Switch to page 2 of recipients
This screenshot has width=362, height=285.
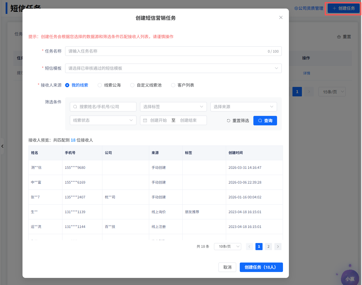(x=268, y=247)
